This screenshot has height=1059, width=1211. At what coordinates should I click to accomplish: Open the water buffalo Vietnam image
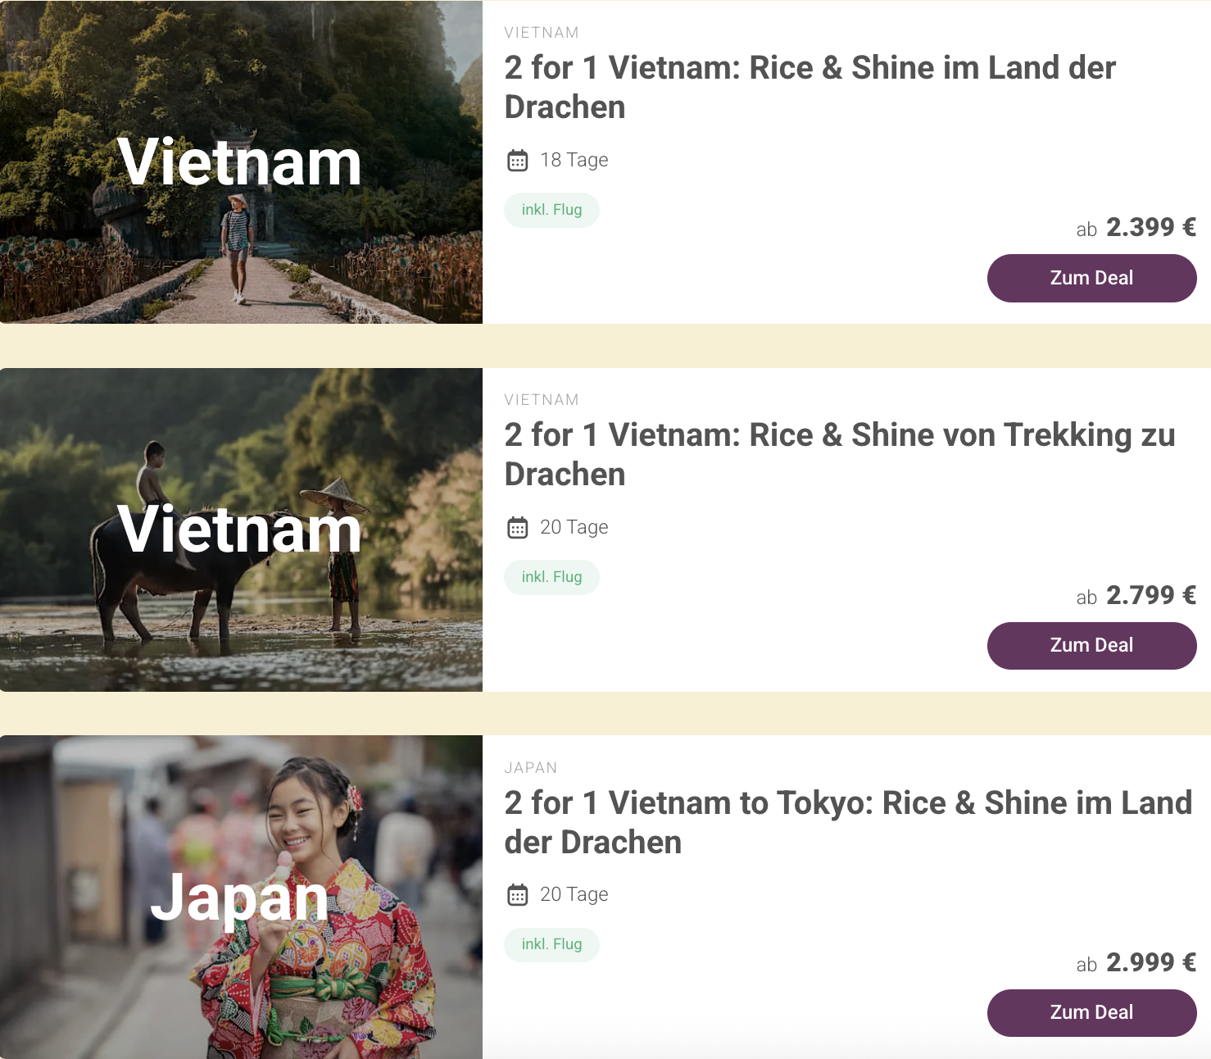[x=241, y=529]
